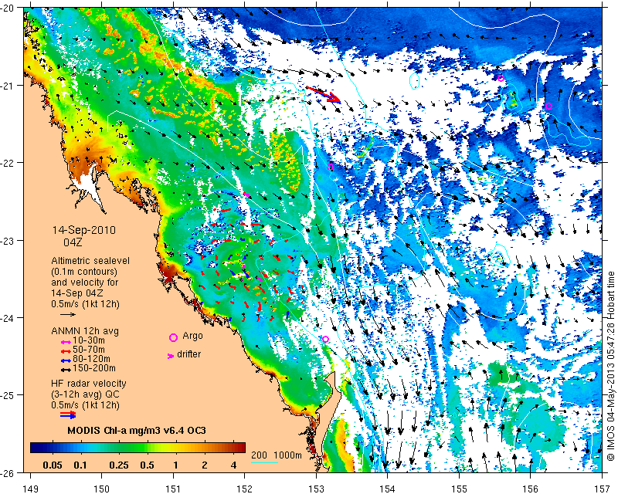Viewport: 618px width, 494px height.
Task: Click the 'MODIS Chl-a mg/m3 v6.4 OC3' title
Action: pos(137,430)
